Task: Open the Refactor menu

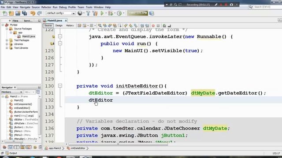Action: (46, 7)
